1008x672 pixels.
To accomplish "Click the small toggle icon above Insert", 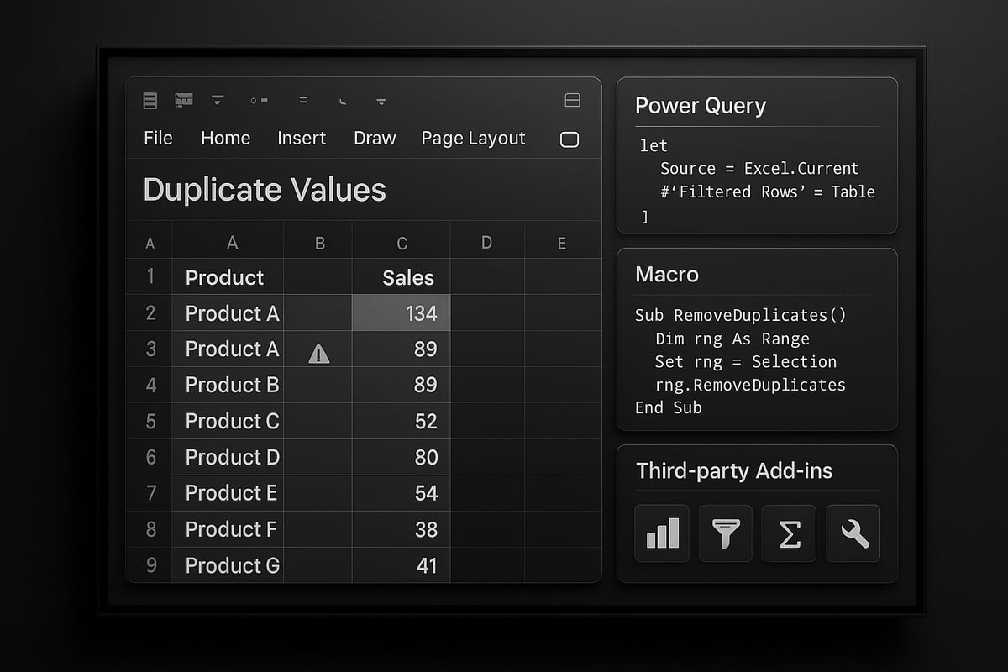I will (x=302, y=99).
